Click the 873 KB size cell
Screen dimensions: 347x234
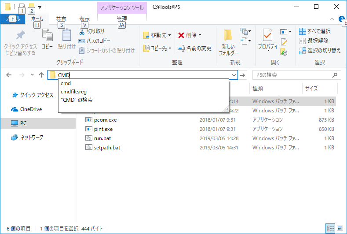[326, 120]
